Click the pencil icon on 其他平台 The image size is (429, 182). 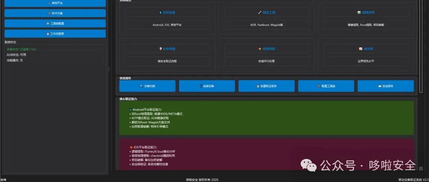(x=49, y=3)
